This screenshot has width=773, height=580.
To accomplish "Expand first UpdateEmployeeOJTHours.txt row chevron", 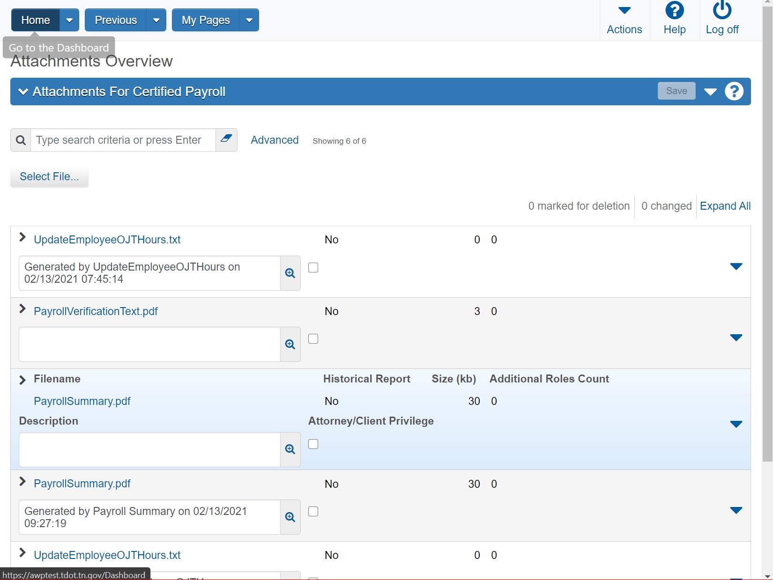I will coord(22,237).
